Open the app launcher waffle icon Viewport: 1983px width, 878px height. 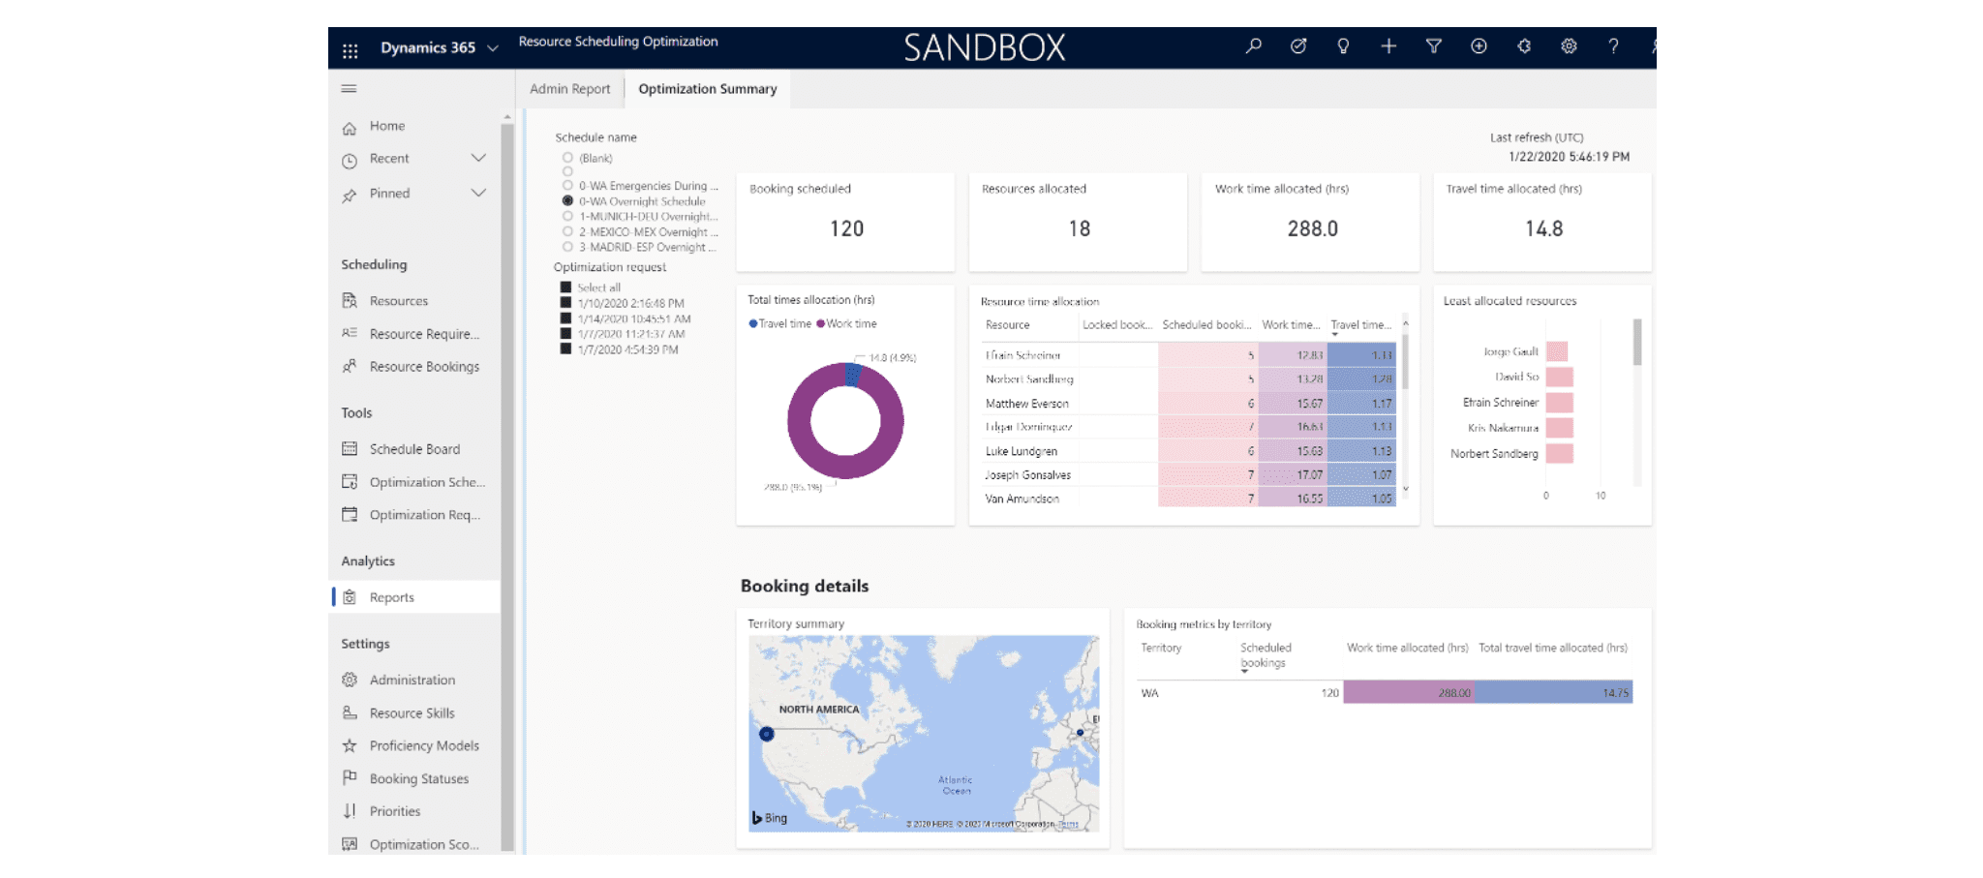[350, 49]
